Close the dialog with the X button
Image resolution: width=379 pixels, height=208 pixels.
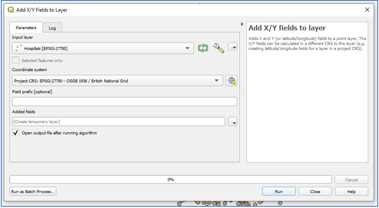367,10
